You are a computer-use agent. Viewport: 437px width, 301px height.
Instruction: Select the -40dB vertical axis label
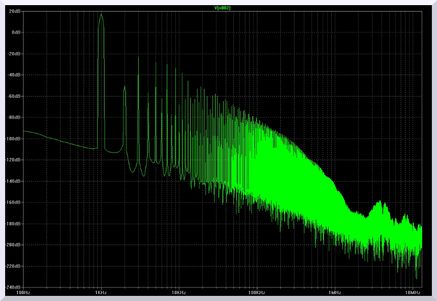point(15,75)
